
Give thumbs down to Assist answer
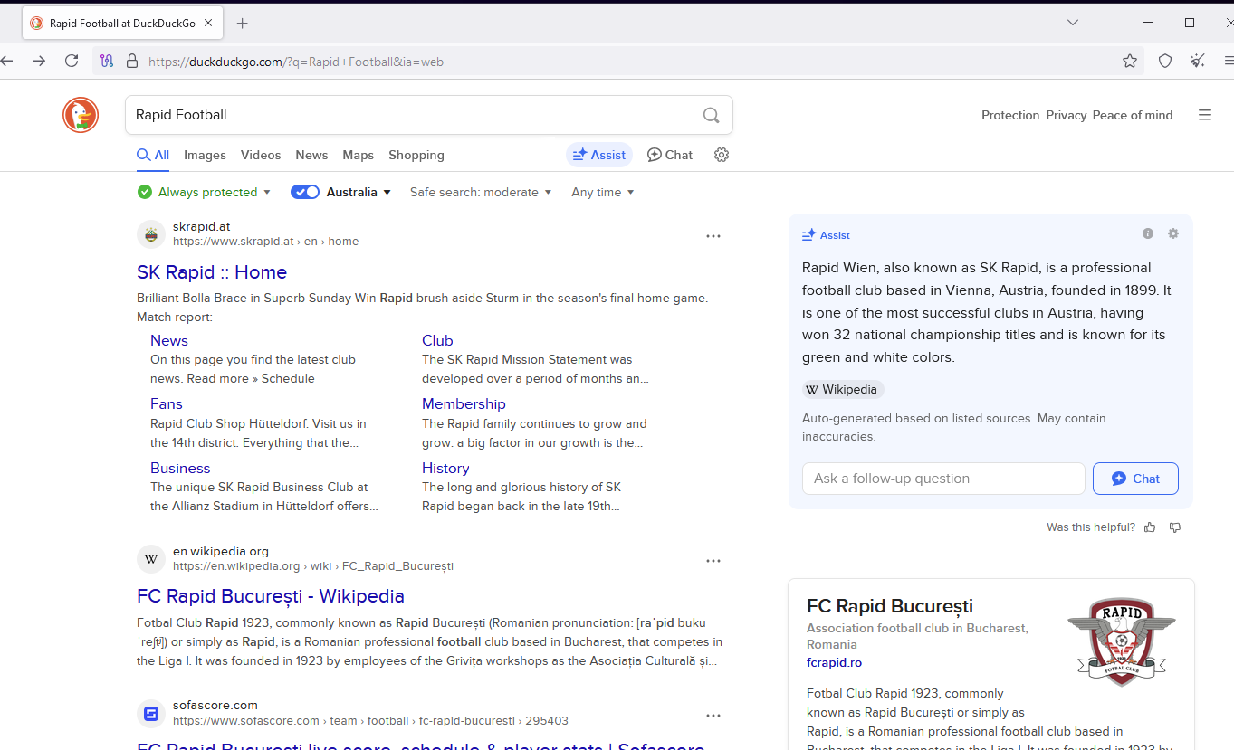coord(1175,527)
